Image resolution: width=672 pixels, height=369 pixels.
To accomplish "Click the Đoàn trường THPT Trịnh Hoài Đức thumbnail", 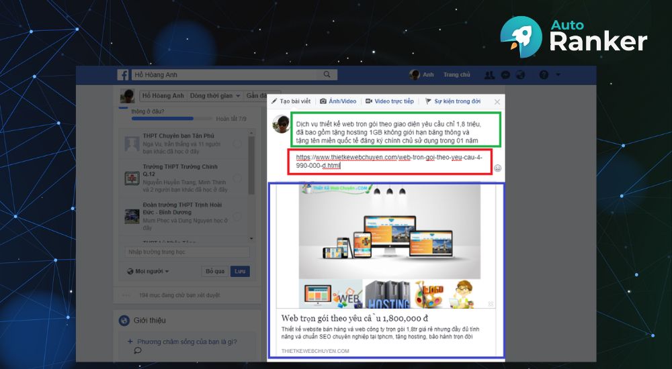I will point(132,217).
